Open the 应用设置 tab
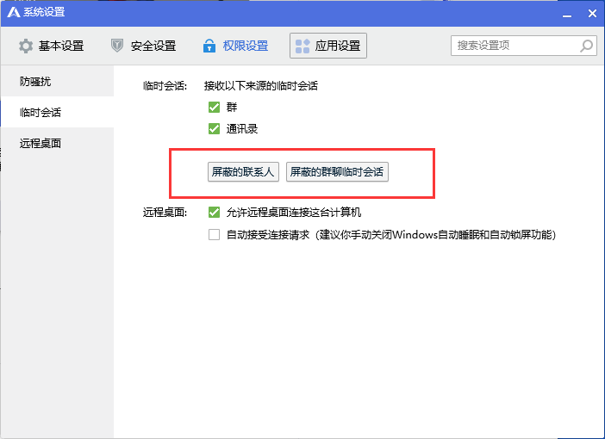This screenshot has width=605, height=439. 328,46
